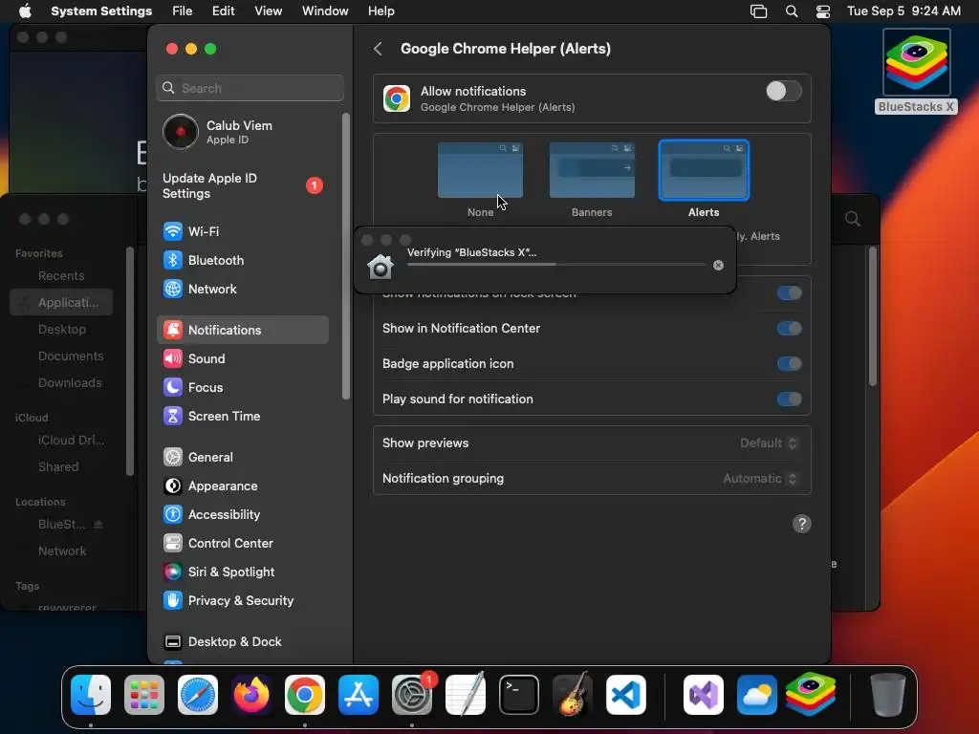Open Finder from the Dock
The width and height of the screenshot is (979, 734).
tap(91, 695)
